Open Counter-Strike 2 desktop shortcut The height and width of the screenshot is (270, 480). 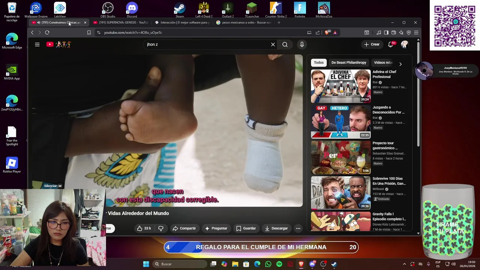point(276,10)
